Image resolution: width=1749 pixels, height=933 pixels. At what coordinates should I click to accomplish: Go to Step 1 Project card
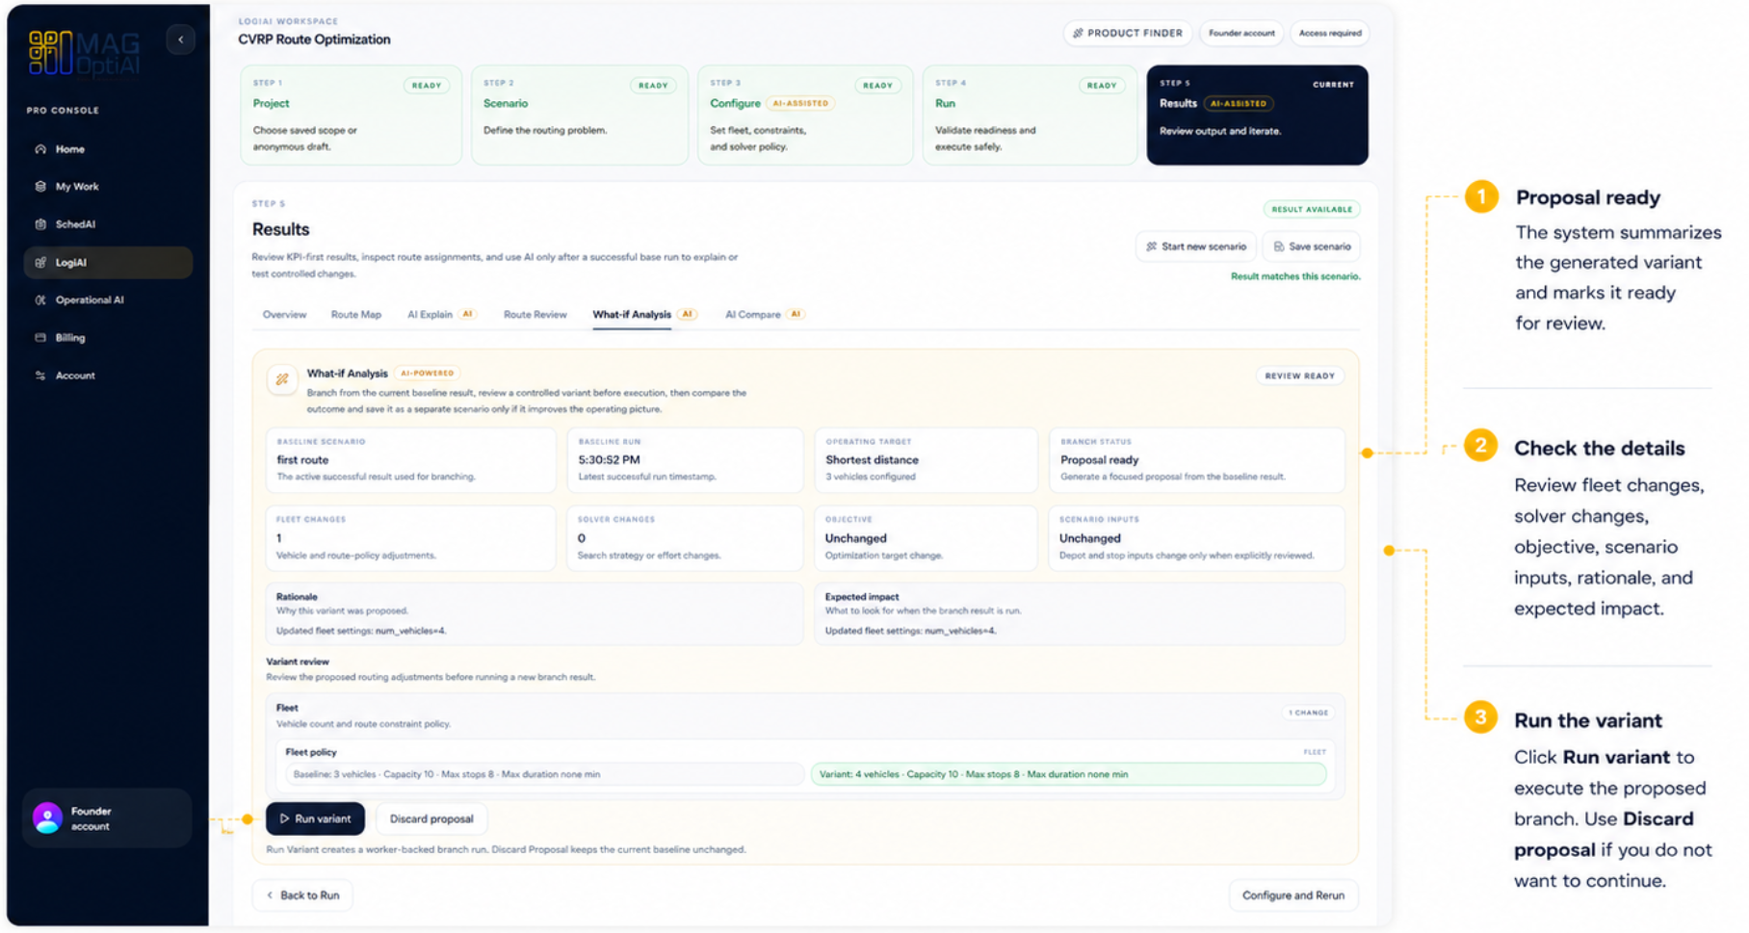351,115
